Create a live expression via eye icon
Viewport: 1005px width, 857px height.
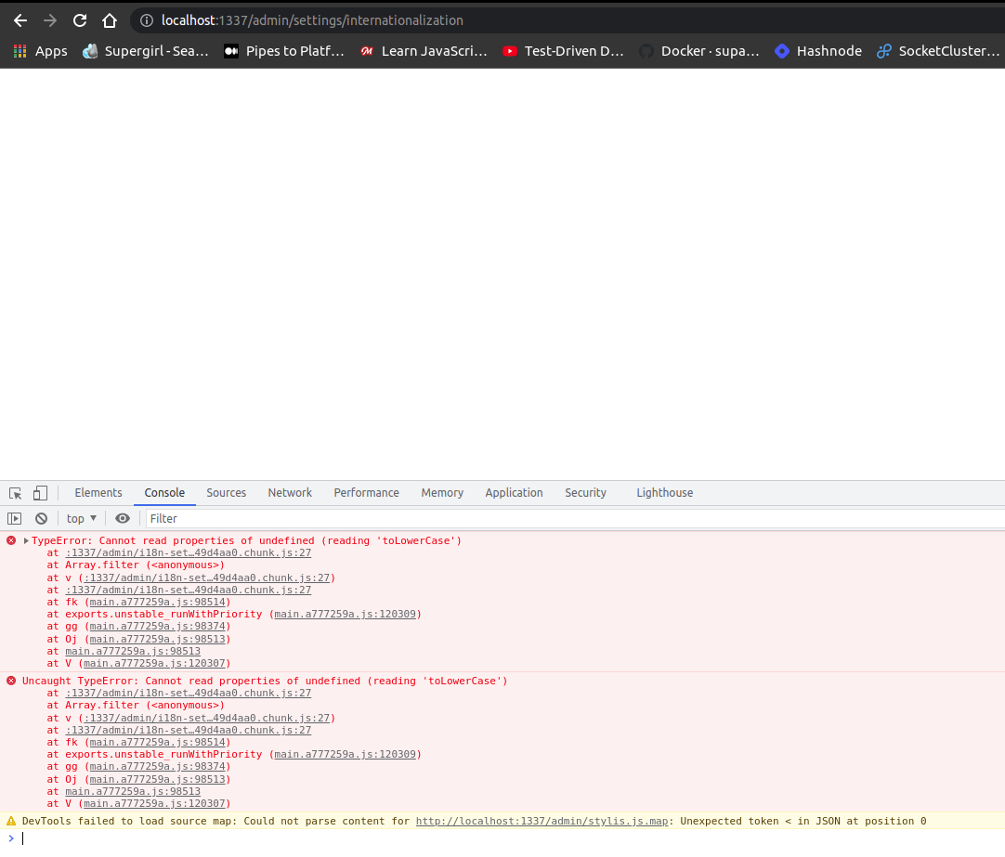pyautogui.click(x=123, y=518)
